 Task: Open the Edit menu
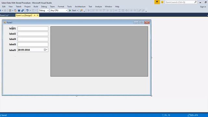(4, 6)
